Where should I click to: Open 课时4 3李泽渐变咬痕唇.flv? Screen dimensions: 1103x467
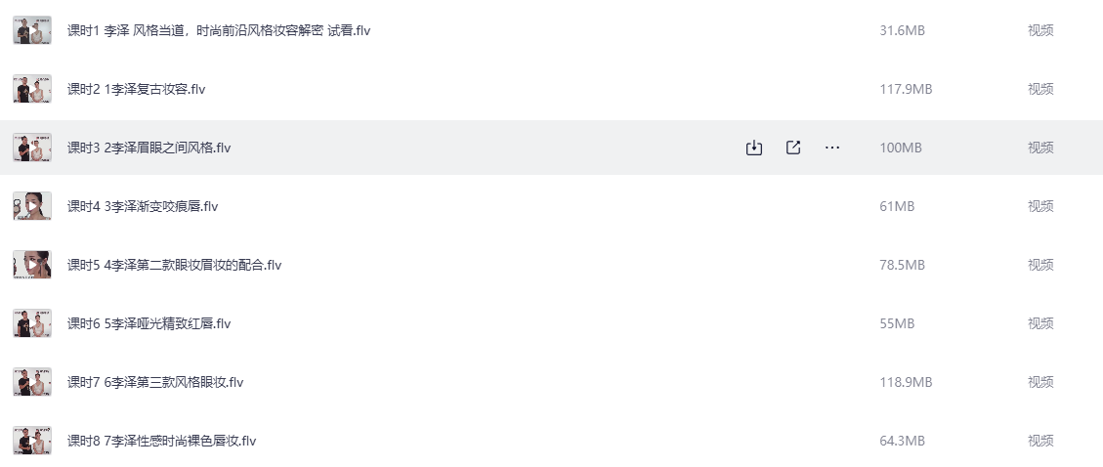tap(143, 206)
